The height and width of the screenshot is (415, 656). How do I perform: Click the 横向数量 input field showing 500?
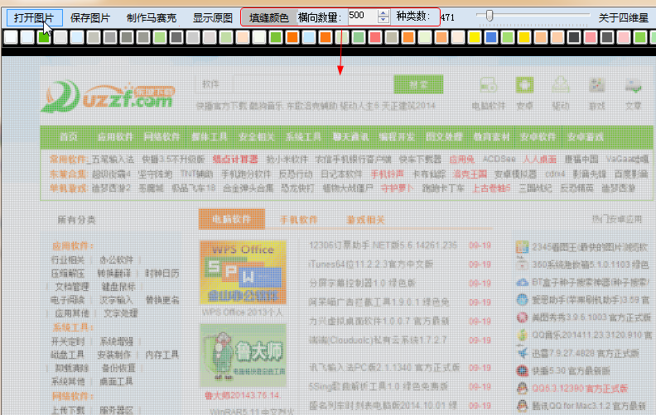(x=362, y=17)
